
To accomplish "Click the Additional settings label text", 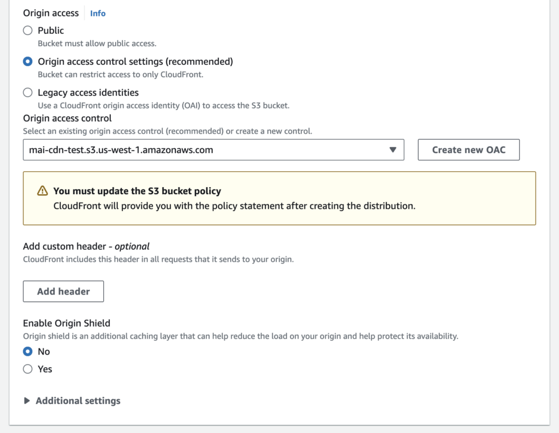I will pos(78,401).
